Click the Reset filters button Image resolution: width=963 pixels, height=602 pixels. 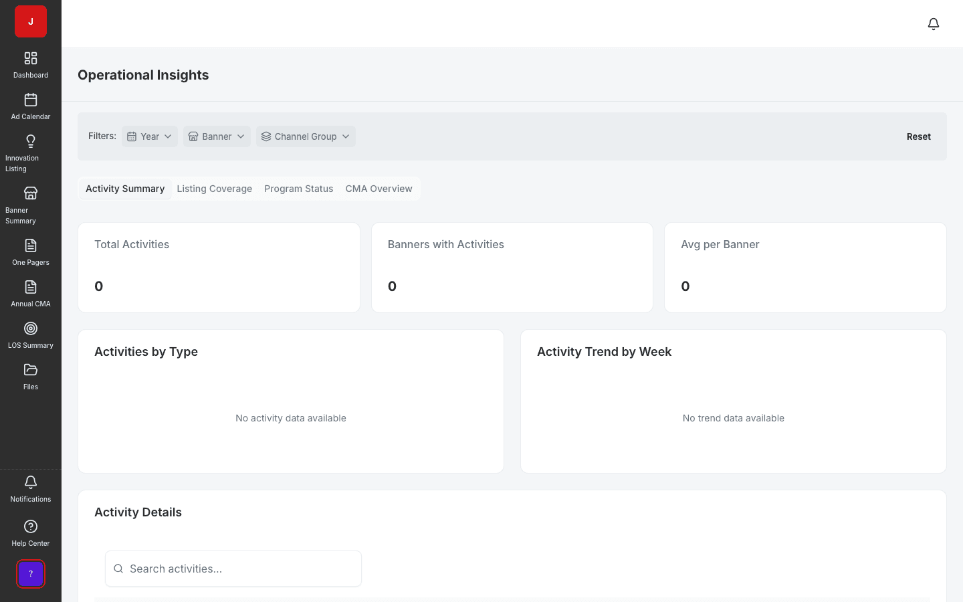pyautogui.click(x=919, y=136)
